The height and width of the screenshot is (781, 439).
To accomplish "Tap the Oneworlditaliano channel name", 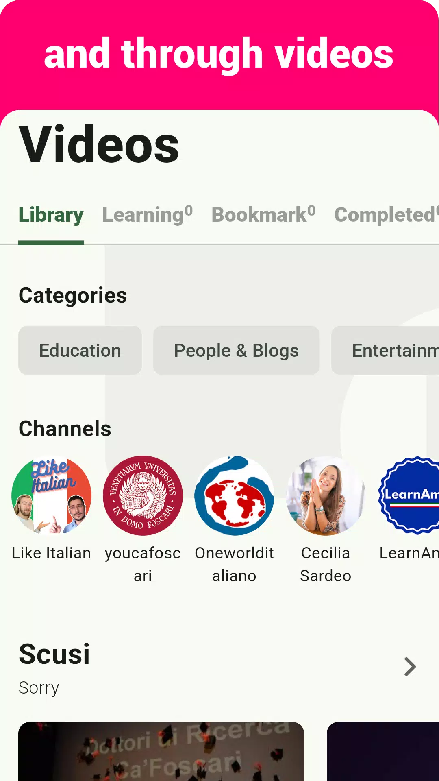I will [234, 565].
